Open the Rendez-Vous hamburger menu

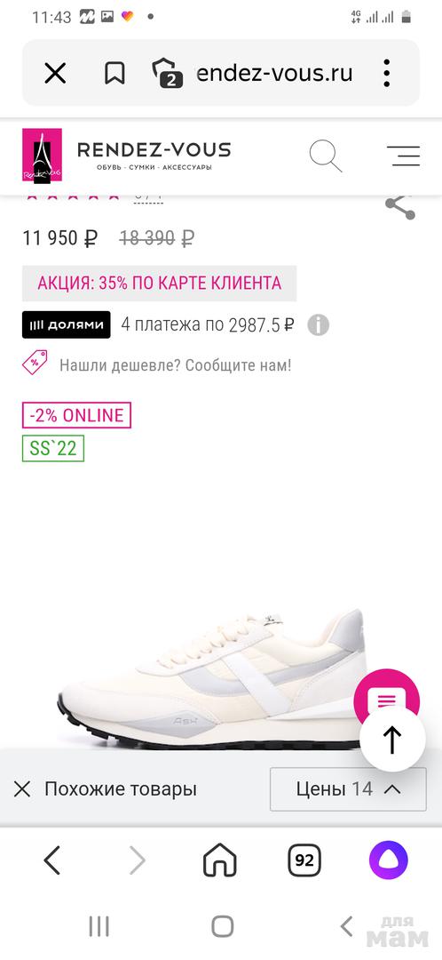404,156
